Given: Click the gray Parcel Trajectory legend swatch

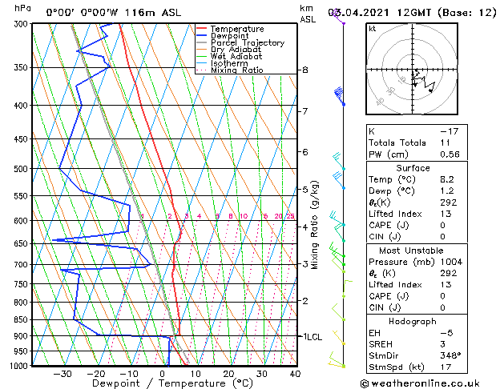Looking at the screenshot, I should pyautogui.click(x=202, y=42).
